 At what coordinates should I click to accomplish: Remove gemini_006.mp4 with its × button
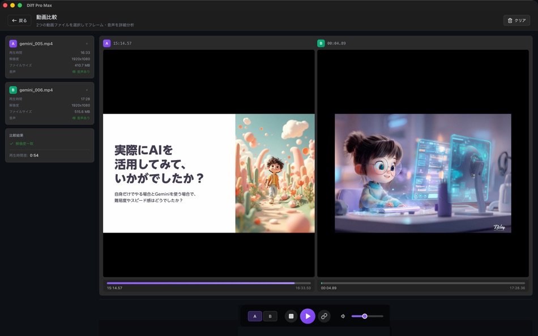coord(88,89)
